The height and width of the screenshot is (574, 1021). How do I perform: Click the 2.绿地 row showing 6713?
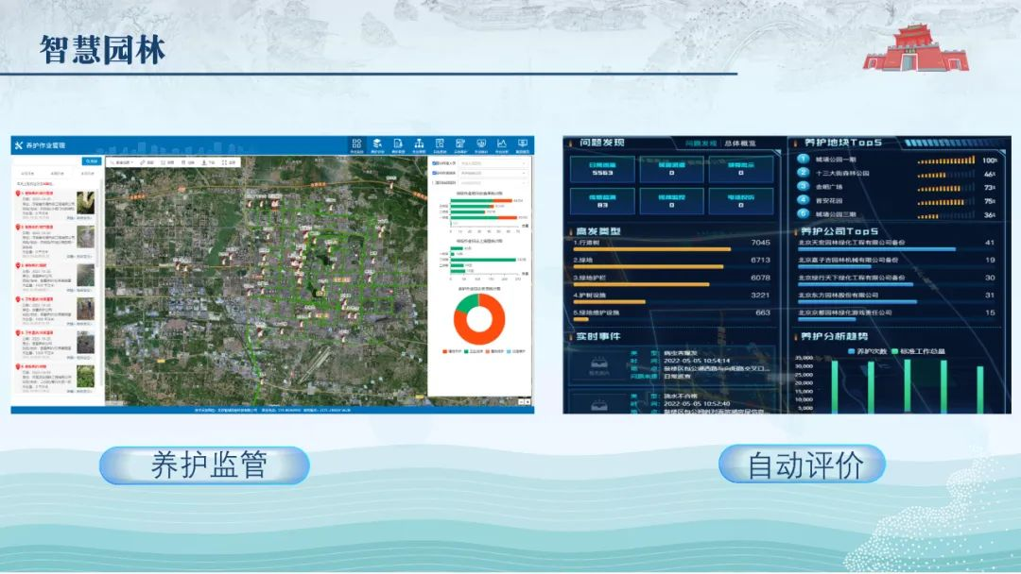click(x=672, y=262)
